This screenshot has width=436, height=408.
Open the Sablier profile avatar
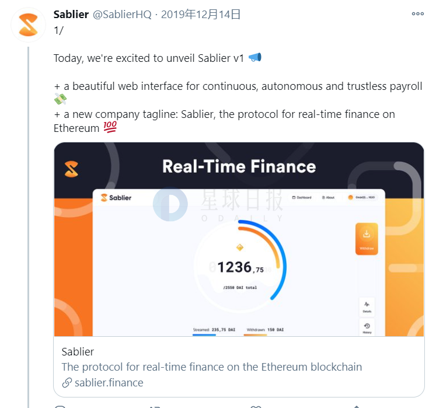pos(29,25)
